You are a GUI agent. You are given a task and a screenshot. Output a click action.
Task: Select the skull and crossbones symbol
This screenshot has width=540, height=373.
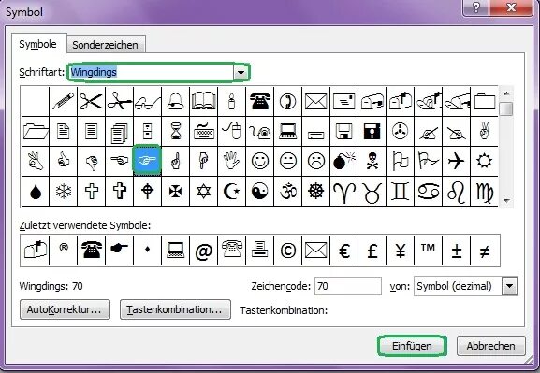tap(372, 161)
